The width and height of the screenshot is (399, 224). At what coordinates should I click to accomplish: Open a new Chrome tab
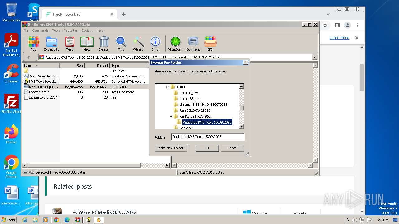[x=124, y=14]
